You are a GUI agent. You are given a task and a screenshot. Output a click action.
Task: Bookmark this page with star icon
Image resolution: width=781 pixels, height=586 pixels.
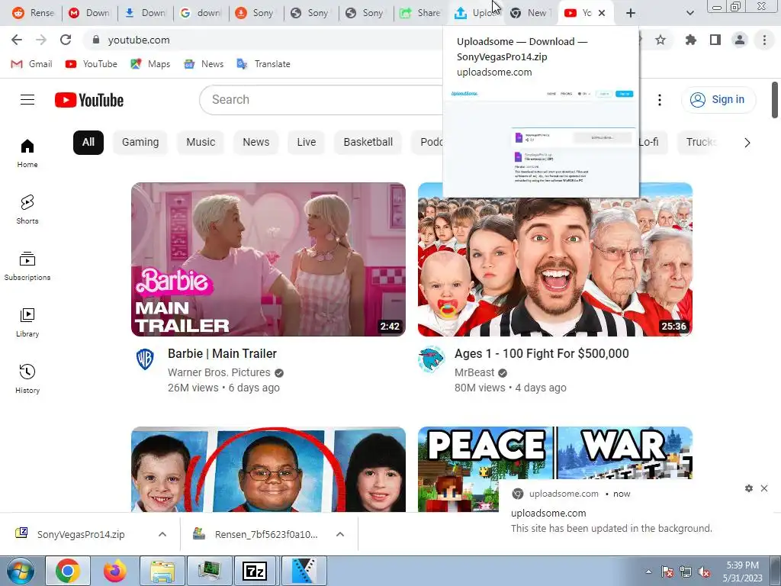tap(660, 40)
